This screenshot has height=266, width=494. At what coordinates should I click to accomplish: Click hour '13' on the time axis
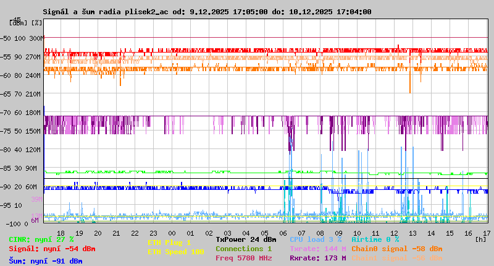click(412, 233)
